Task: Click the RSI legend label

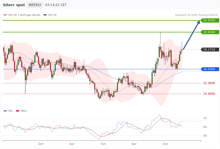Action: 11,111
